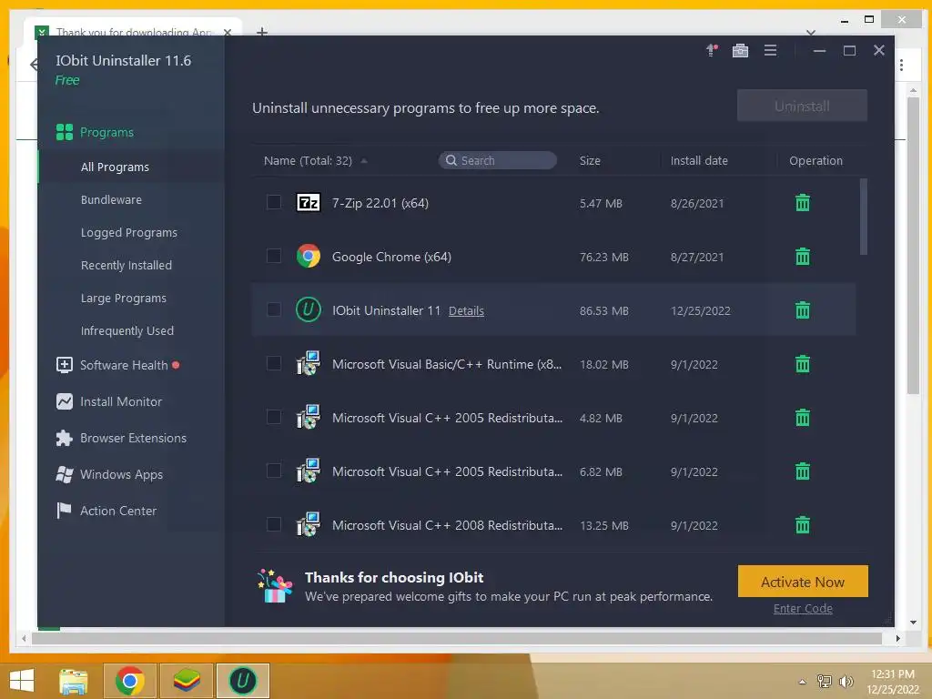Image resolution: width=932 pixels, height=699 pixels.
Task: Click the 7-Zip application icon
Action: coord(308,203)
